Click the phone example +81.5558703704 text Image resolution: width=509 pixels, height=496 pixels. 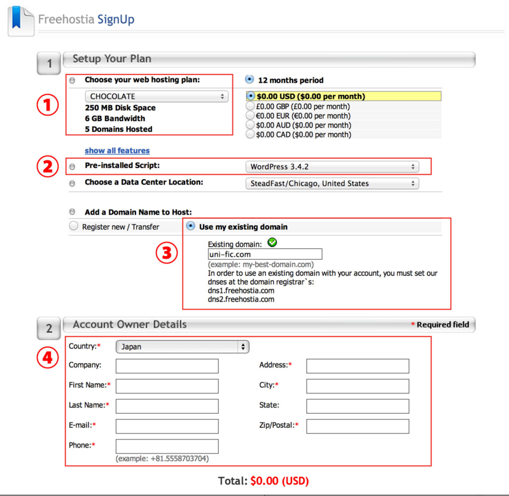point(162,458)
